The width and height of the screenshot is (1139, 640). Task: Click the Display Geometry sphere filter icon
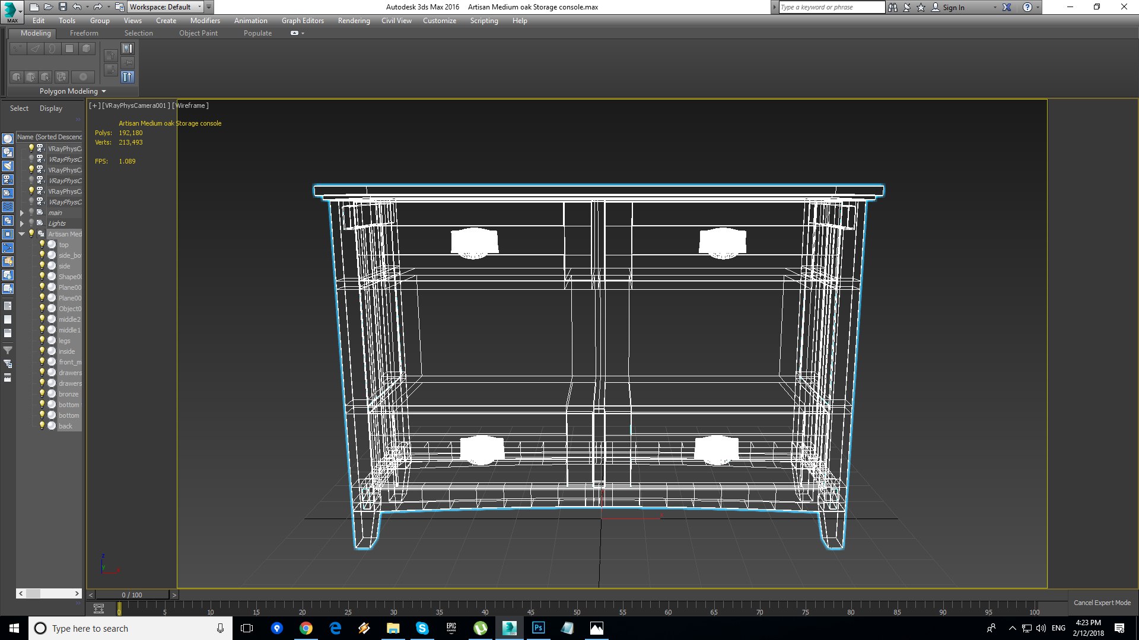click(x=8, y=138)
